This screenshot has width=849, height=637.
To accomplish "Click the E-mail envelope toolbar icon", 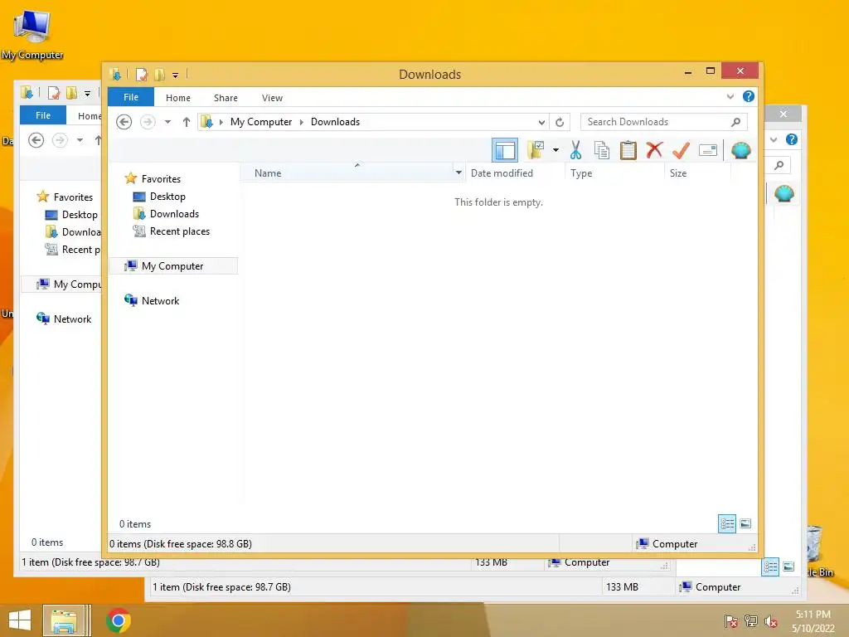I will click(708, 150).
